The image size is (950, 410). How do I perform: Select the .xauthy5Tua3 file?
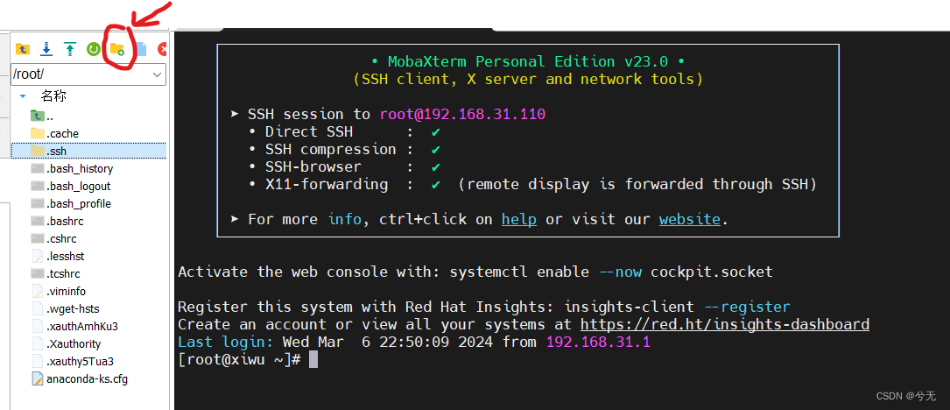(x=72, y=362)
